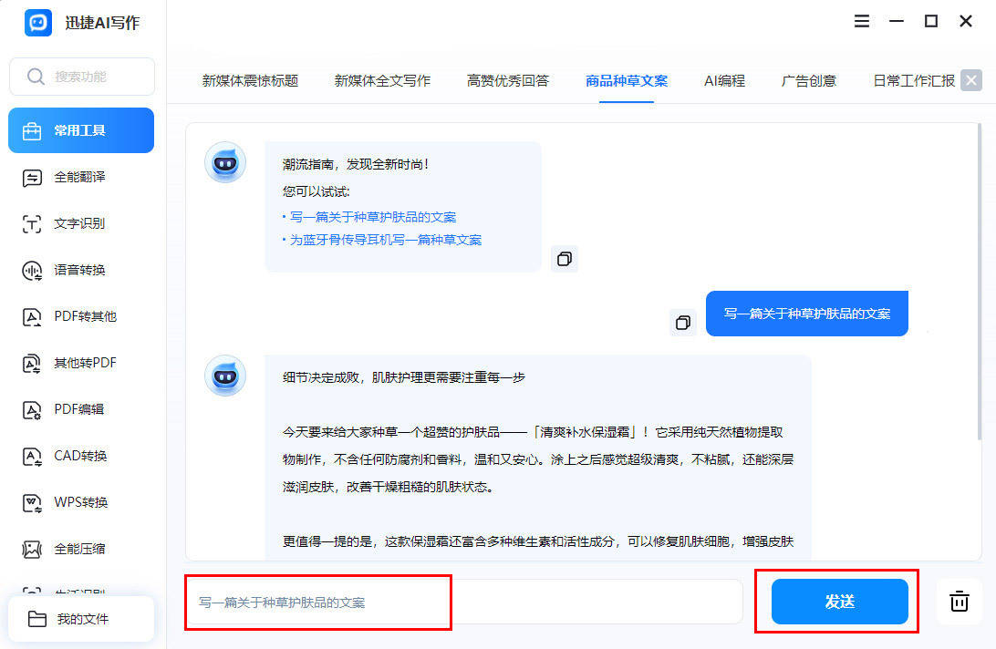Switch to 新媒体全文写作 tab
Viewport: 996px width, 649px height.
[382, 80]
